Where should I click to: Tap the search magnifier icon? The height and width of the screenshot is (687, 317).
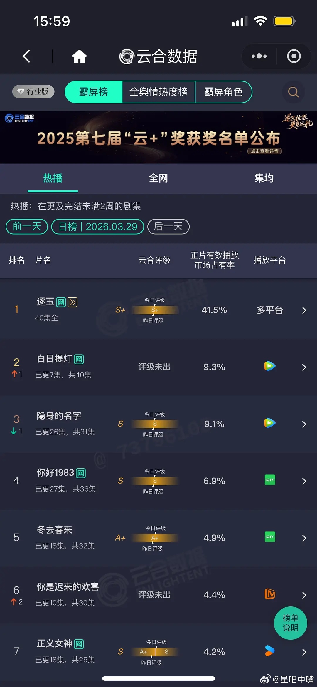293,92
